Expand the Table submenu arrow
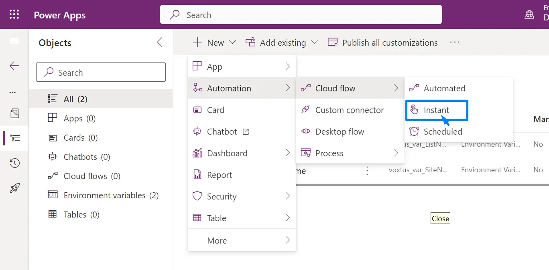Screen dimensions: 549x270 coord(288,218)
